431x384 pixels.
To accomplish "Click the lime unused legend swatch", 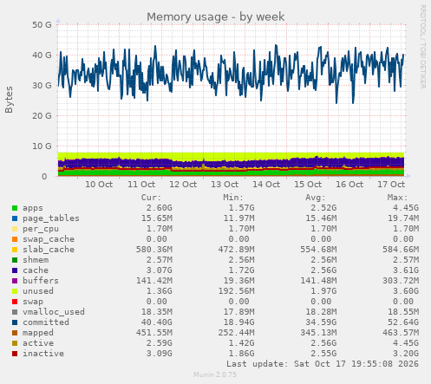I will point(15,291).
